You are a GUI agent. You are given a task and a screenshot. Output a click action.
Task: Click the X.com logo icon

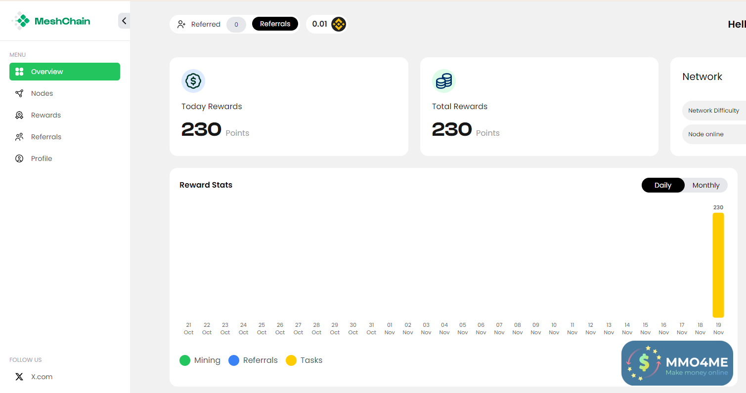point(19,377)
